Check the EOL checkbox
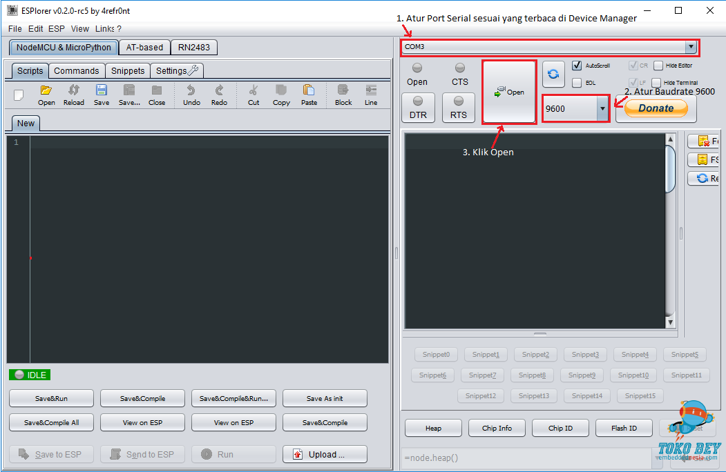Screen dimensions: 726x472 576,83
